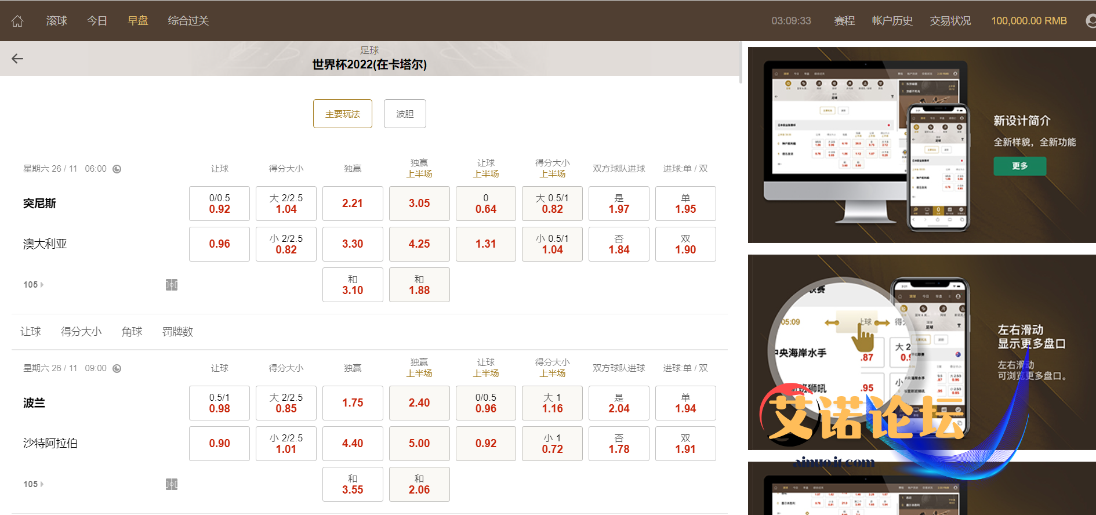1096x515 pixels.
Task: Click 更多 button on new design banner
Action: [x=1020, y=166]
